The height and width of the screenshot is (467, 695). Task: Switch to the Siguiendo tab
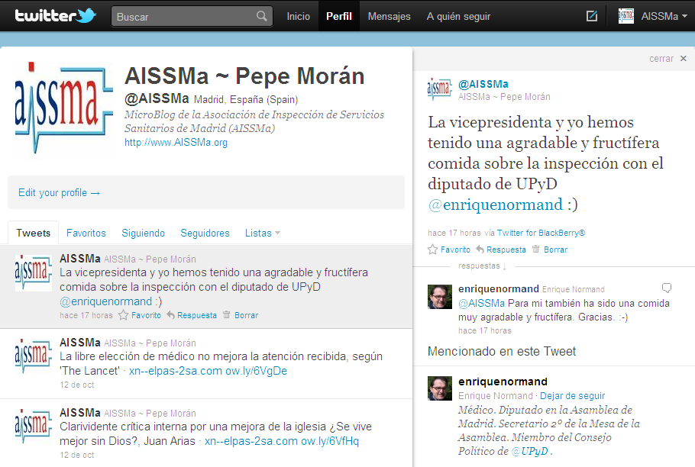coord(143,233)
